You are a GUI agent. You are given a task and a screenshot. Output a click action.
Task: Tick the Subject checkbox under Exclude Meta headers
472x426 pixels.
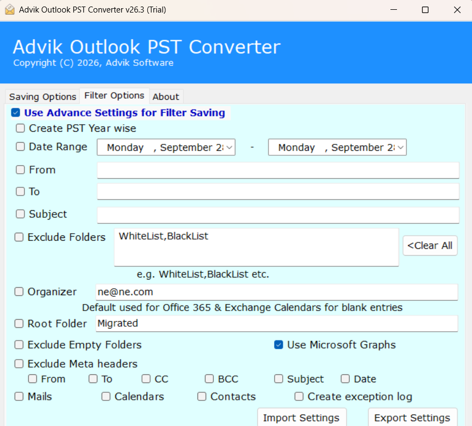278,379
